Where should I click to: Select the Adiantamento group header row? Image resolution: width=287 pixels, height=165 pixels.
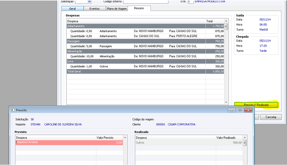146,26
